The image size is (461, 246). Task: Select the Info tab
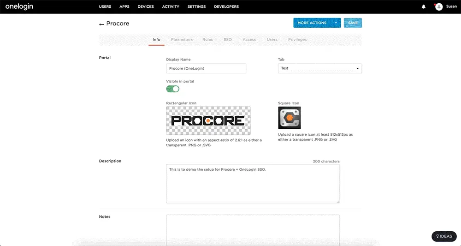click(156, 39)
